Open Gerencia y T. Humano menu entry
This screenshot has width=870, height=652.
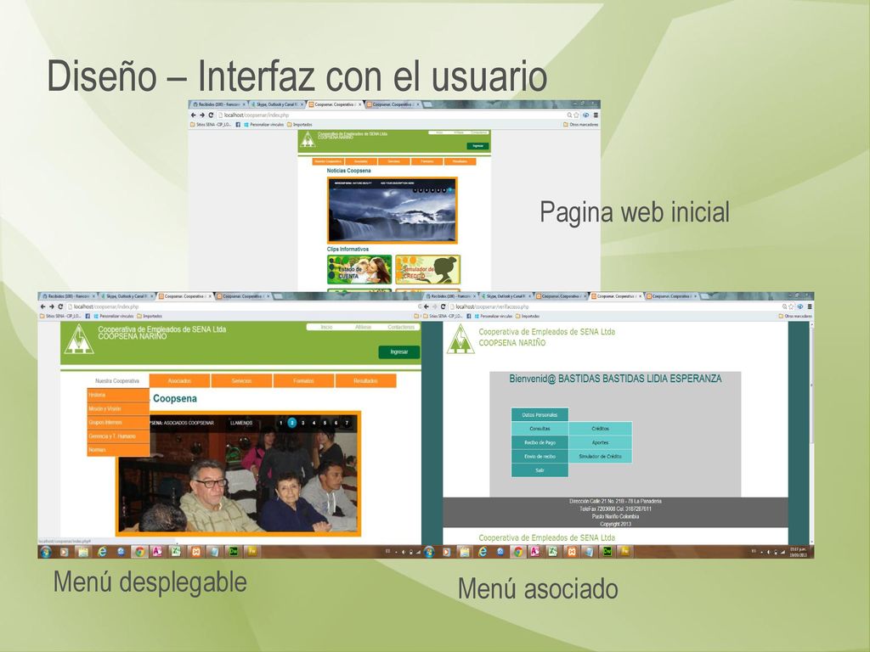point(118,436)
